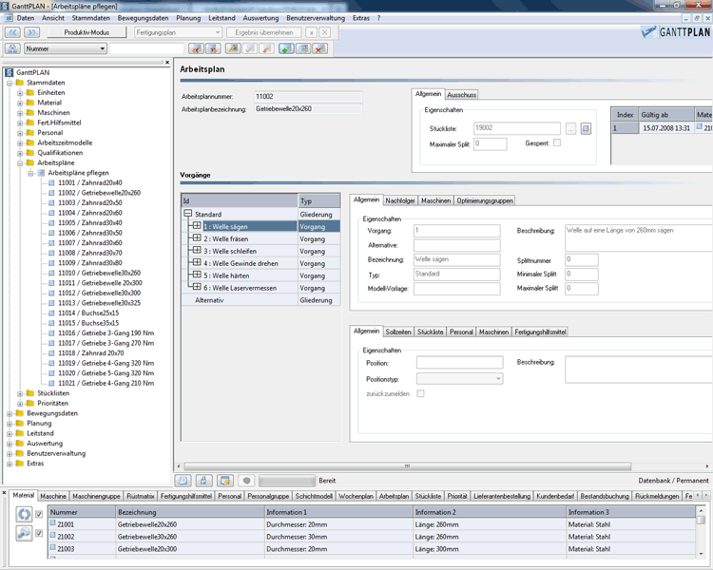This screenshot has height=570, width=713.
Task: Open the Auswertung menu
Action: (260, 18)
